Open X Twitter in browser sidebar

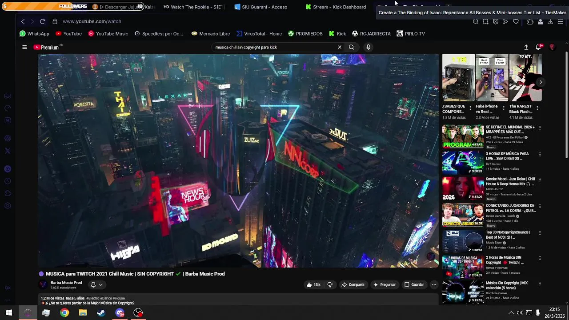(8, 151)
